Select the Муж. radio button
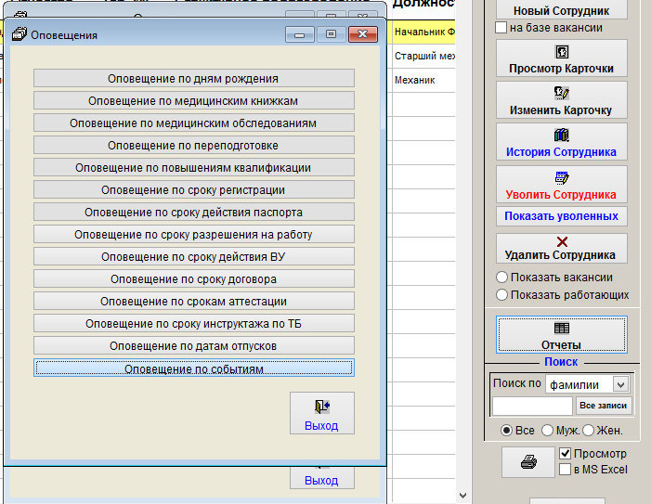651x504 pixels. click(x=547, y=431)
